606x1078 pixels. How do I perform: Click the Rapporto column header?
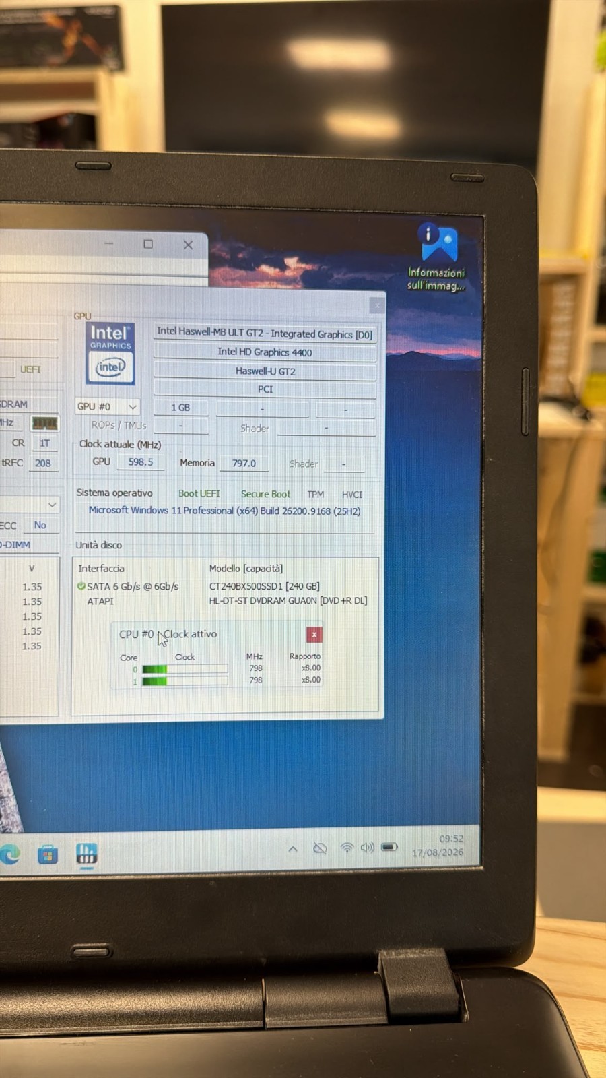coord(305,656)
